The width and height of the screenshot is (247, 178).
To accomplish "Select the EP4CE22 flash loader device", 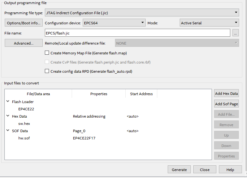I will 26,109.
